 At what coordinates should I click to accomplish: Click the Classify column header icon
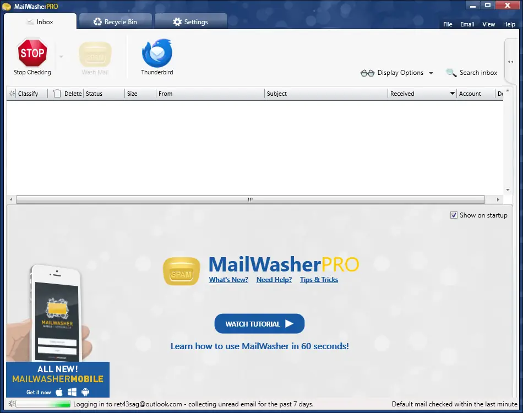coord(10,94)
